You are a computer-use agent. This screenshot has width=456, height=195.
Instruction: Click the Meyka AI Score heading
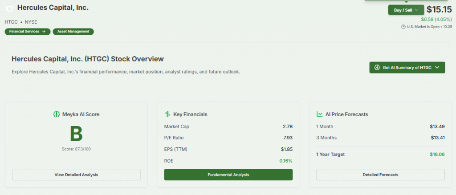pyautogui.click(x=81, y=114)
